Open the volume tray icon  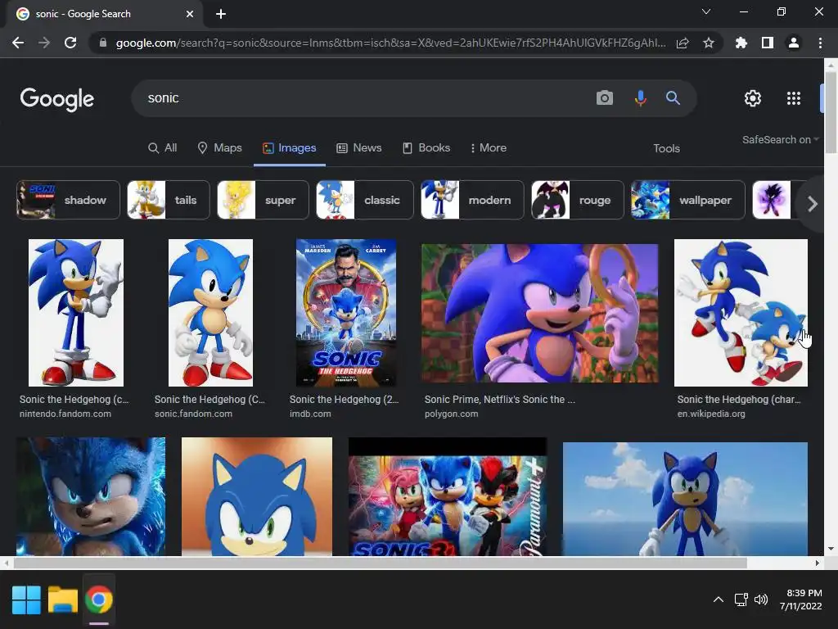coord(761,600)
